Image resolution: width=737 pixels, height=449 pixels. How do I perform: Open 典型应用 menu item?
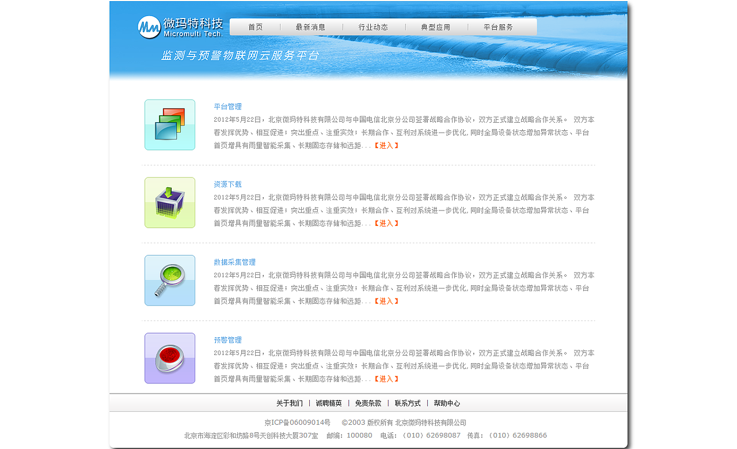pos(436,27)
